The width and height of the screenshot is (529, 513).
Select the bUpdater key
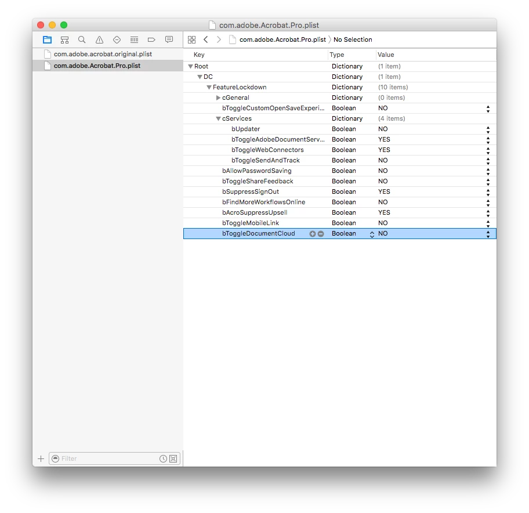(x=245, y=129)
